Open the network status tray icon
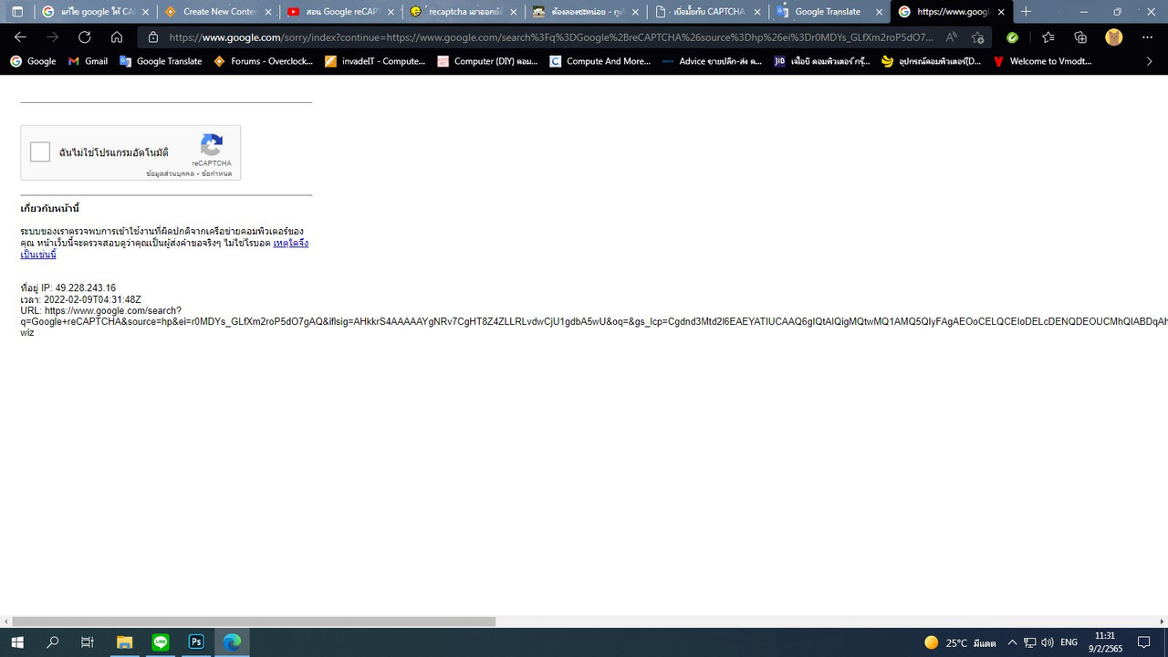This screenshot has width=1168, height=657. tap(1029, 642)
